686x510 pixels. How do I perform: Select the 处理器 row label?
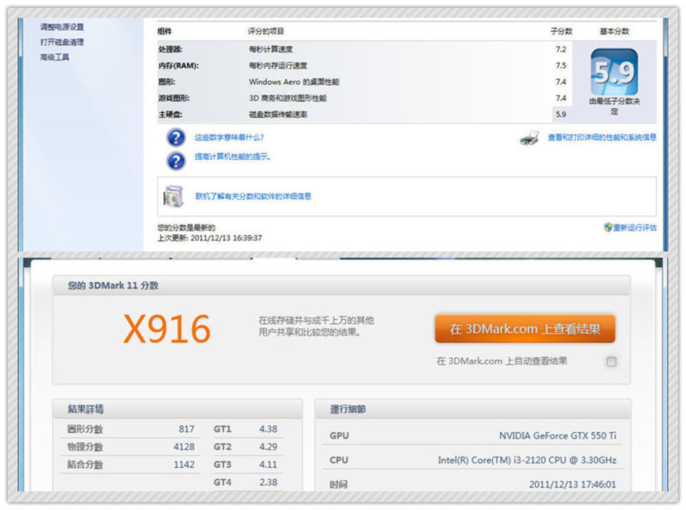171,49
